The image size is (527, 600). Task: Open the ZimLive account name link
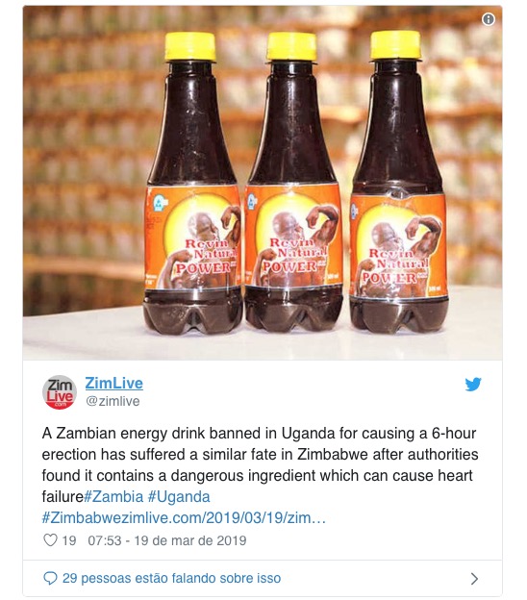(114, 383)
